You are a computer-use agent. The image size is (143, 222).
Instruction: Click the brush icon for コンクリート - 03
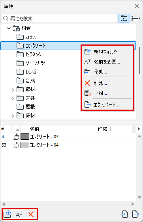coord(16,137)
